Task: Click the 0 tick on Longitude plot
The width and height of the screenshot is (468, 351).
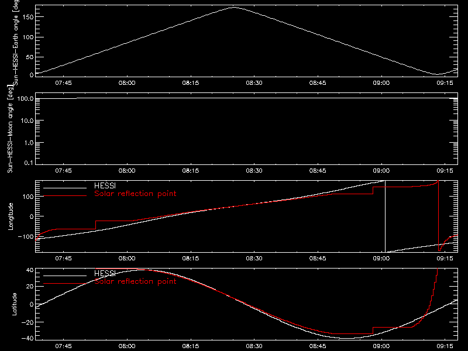Action: tap(32, 216)
